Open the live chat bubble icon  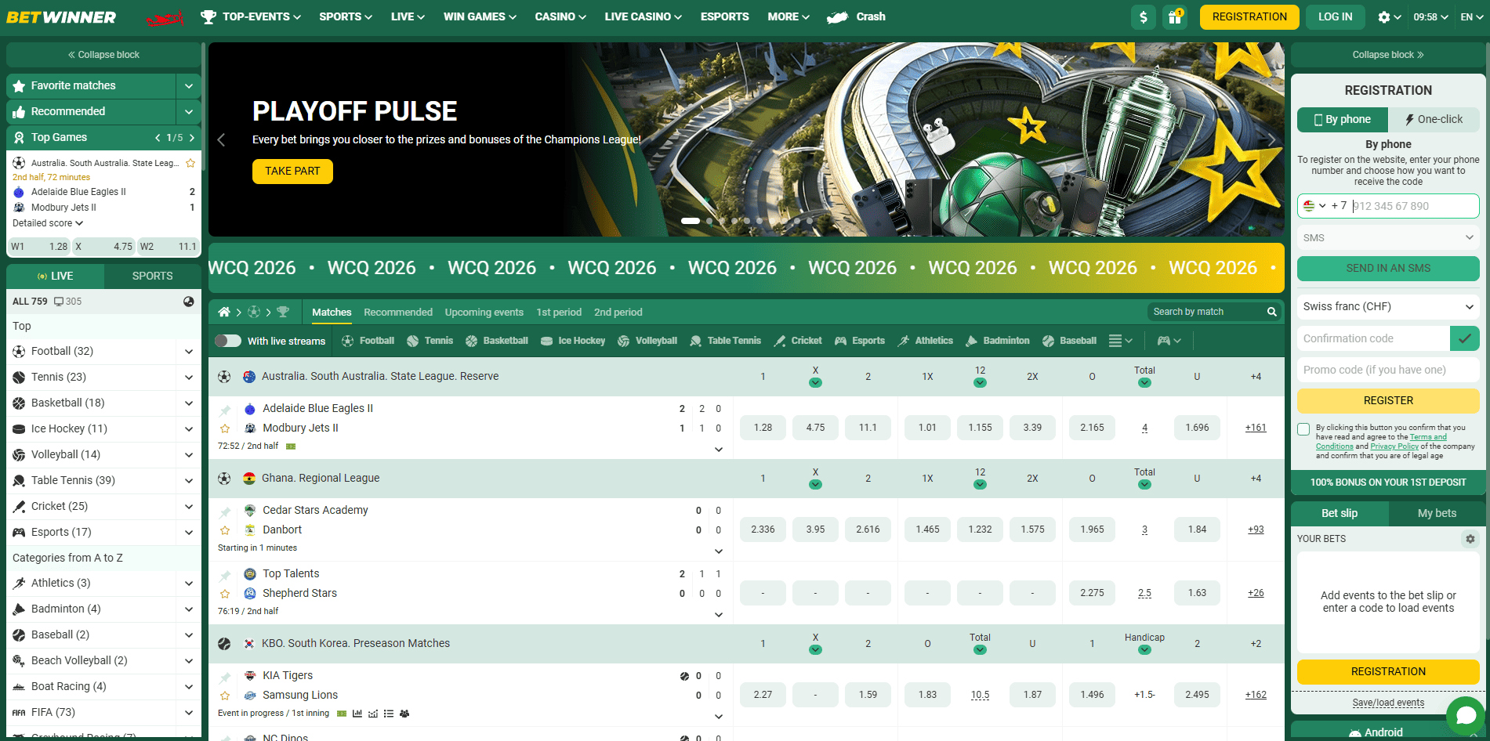tap(1465, 715)
